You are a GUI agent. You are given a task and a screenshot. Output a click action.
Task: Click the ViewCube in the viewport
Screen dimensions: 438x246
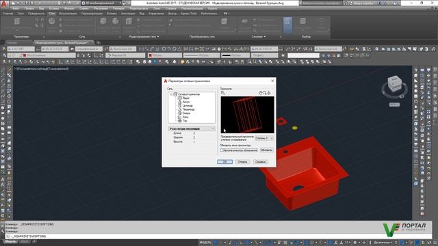(395, 83)
